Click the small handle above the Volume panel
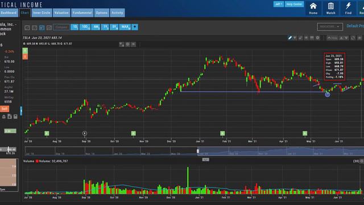This screenshot has width=364, height=205. tap(206, 159)
